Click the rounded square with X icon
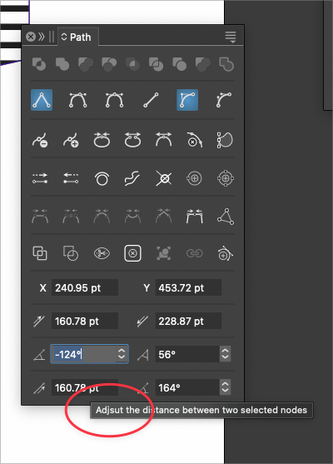Screen dimensions: 333x464 pyautogui.click(x=133, y=253)
